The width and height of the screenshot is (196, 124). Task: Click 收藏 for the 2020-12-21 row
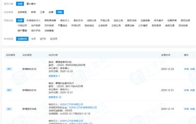(192, 90)
